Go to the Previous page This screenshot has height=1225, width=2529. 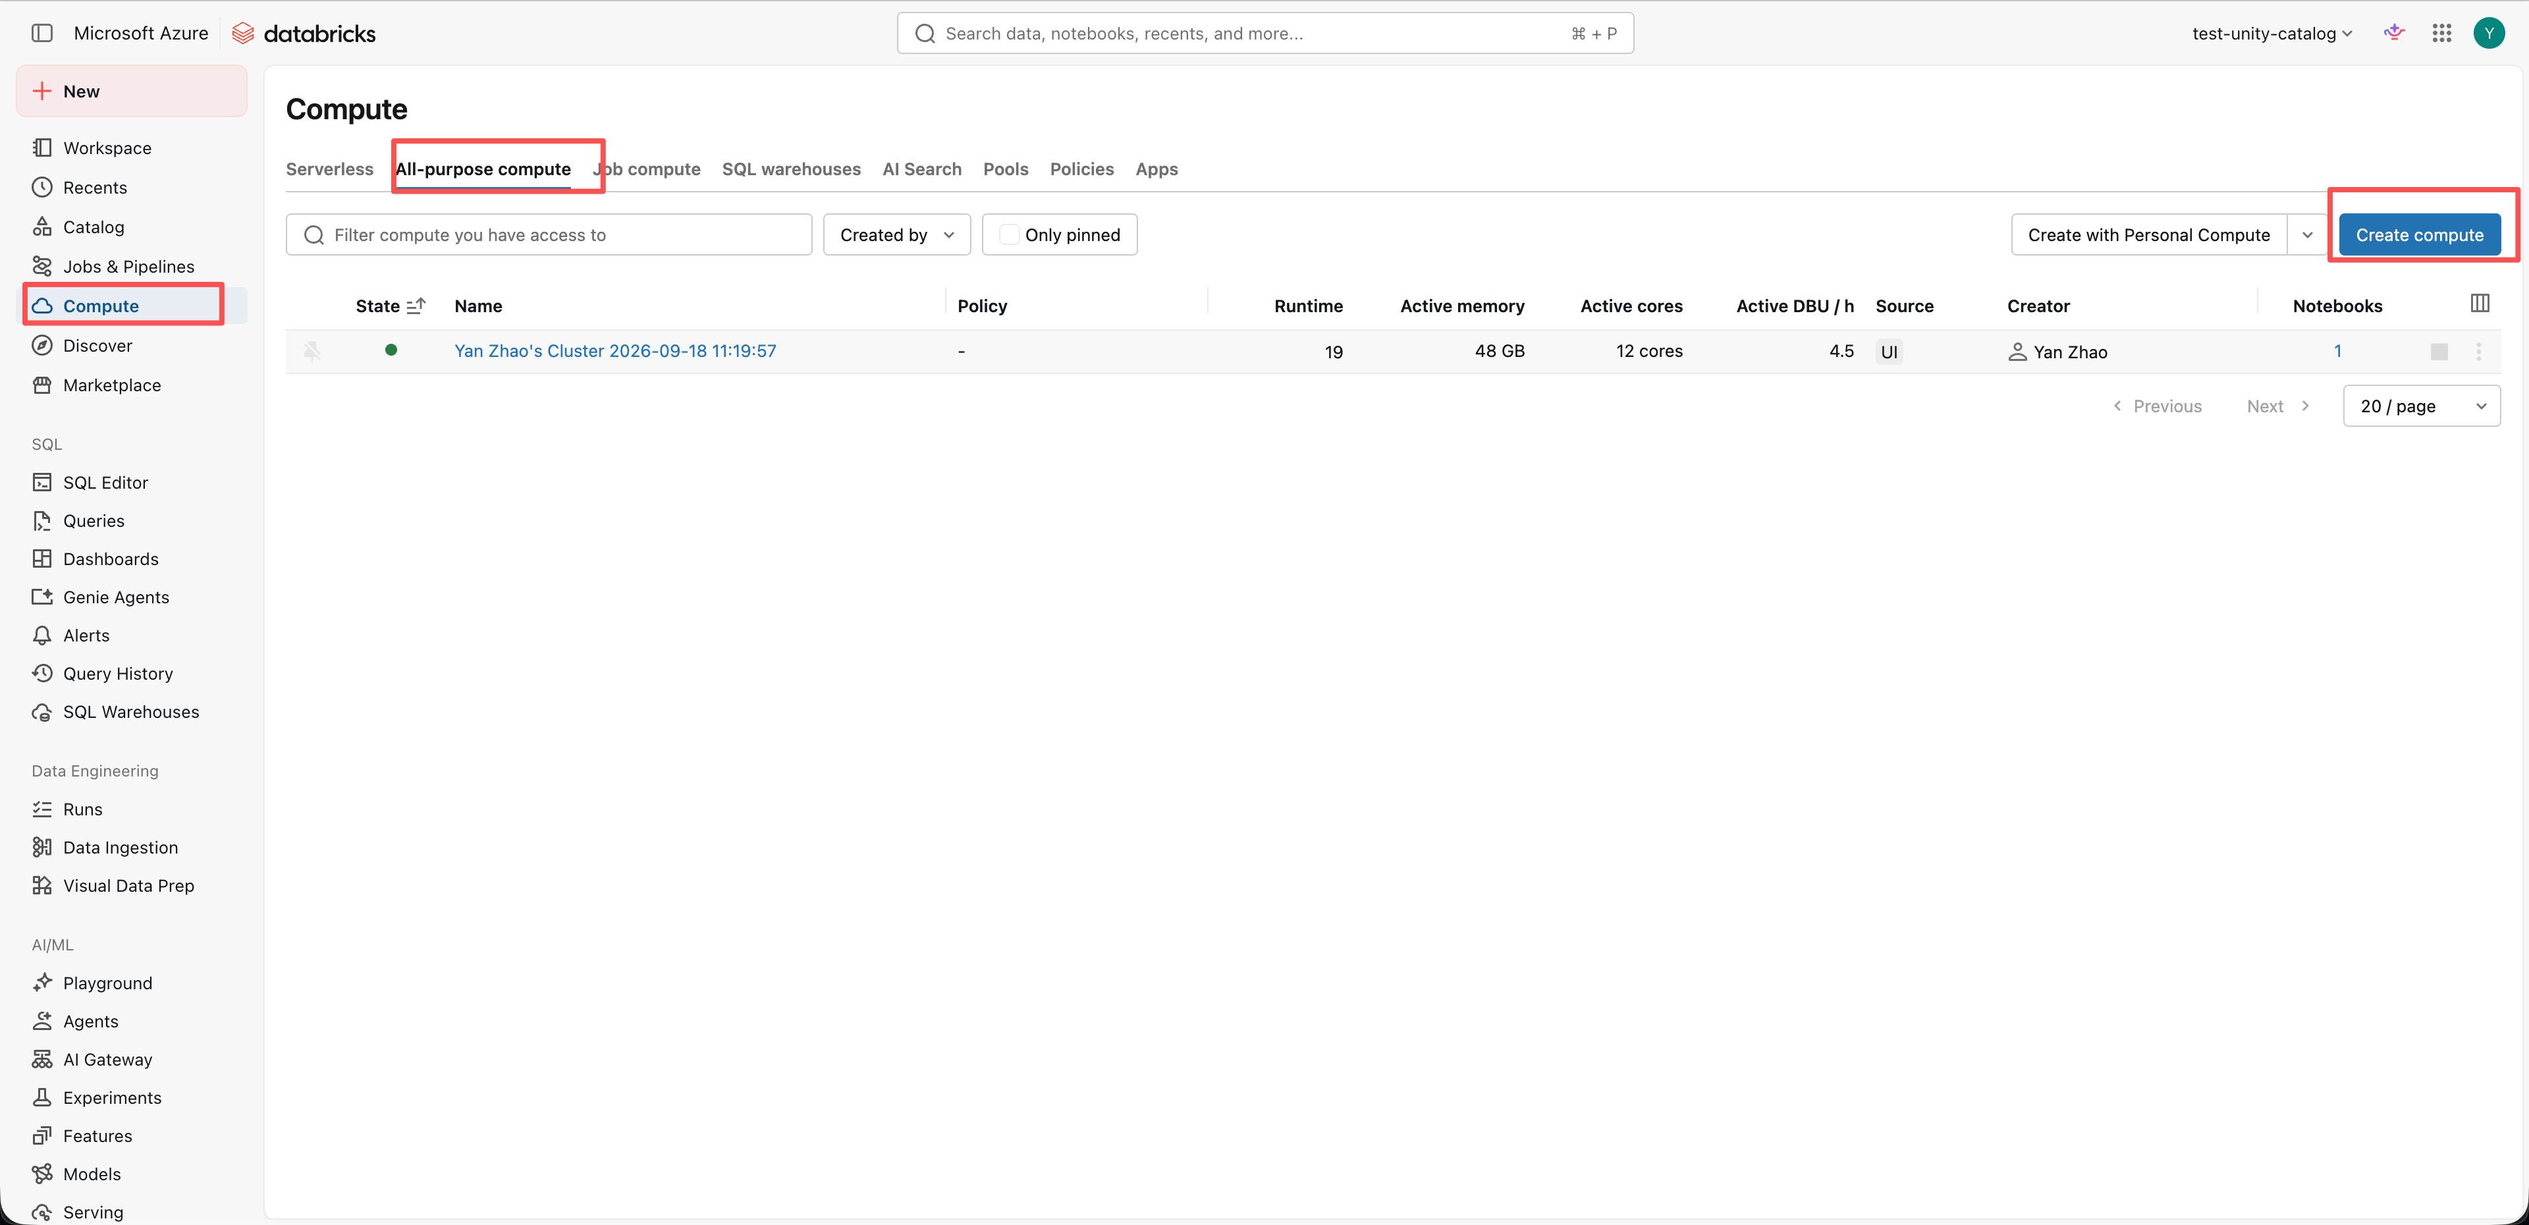pyautogui.click(x=2157, y=406)
